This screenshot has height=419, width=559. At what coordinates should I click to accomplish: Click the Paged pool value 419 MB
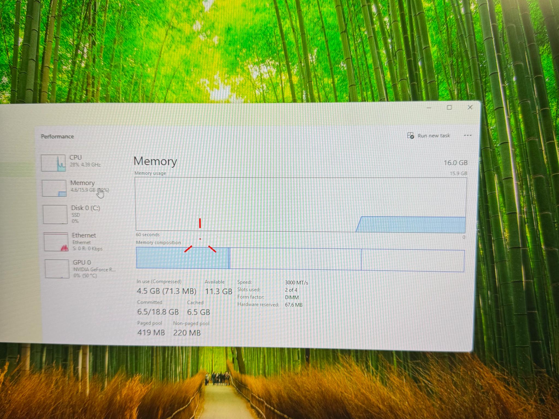(151, 333)
